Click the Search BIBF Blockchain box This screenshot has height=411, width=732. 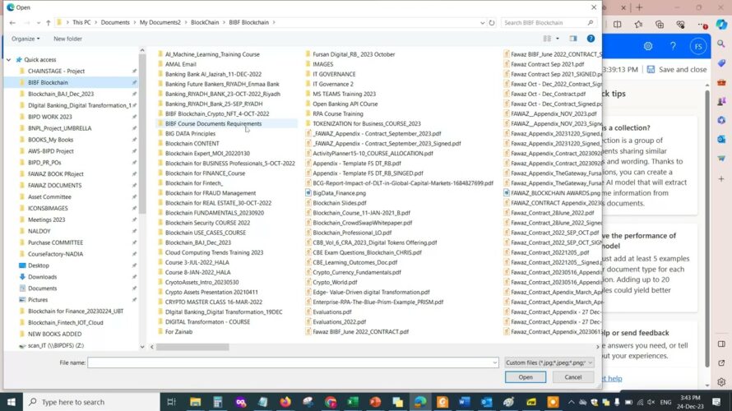[x=549, y=22]
